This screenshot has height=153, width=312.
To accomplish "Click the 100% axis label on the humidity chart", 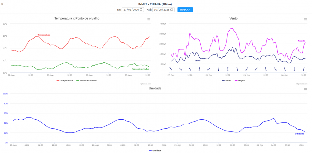I will coord(5,93).
